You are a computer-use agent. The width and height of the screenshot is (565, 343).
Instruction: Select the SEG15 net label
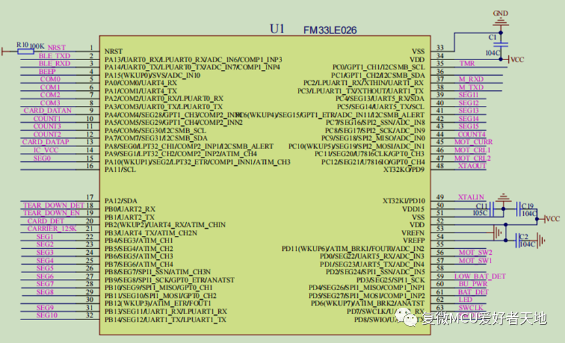pyautogui.click(x=468, y=126)
